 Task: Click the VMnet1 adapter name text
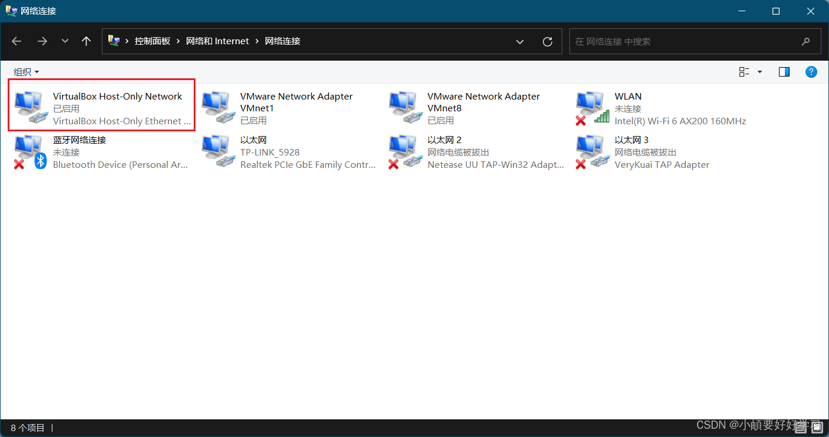(x=296, y=102)
